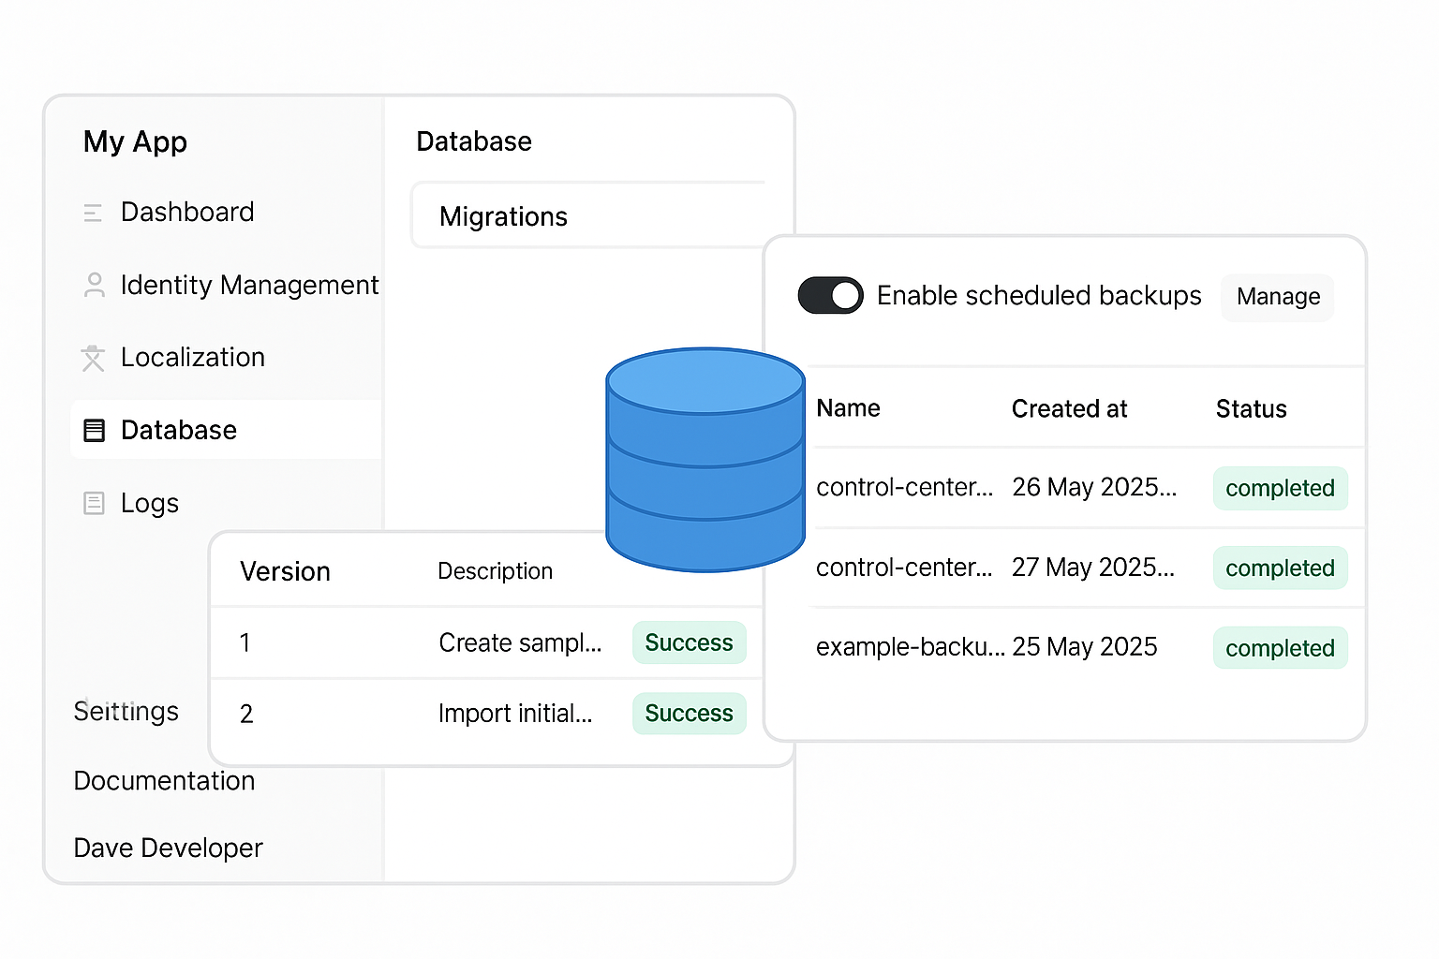This screenshot has width=1439, height=959.
Task: Click the Identity Management person icon
Action: click(94, 285)
